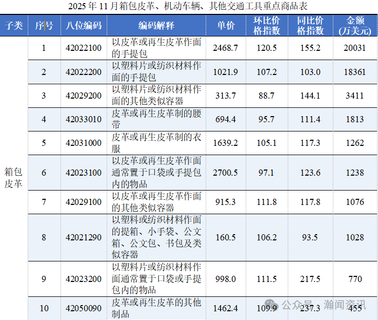Click unit price 915.3
This screenshot has width=378, height=320.
pyautogui.click(x=225, y=202)
